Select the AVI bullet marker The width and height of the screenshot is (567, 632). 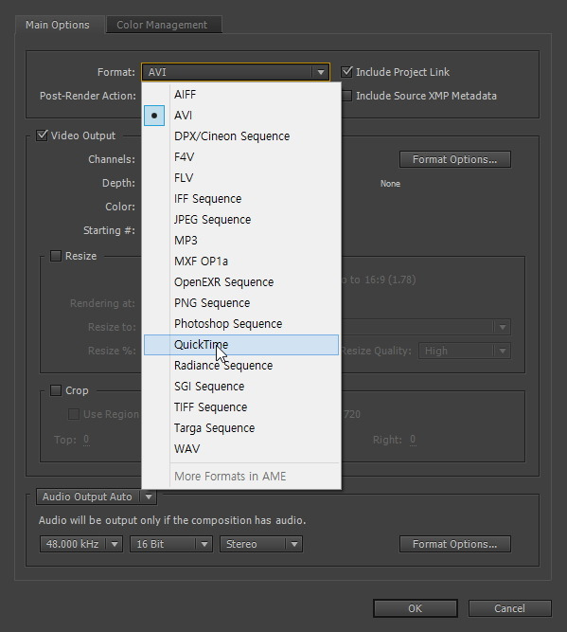[154, 116]
